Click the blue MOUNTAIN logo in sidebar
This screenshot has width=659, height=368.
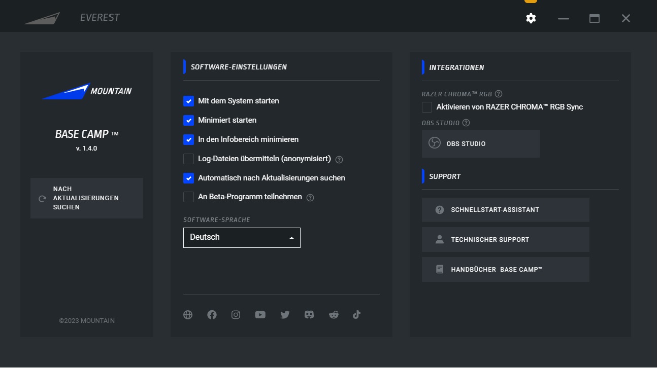point(86,91)
